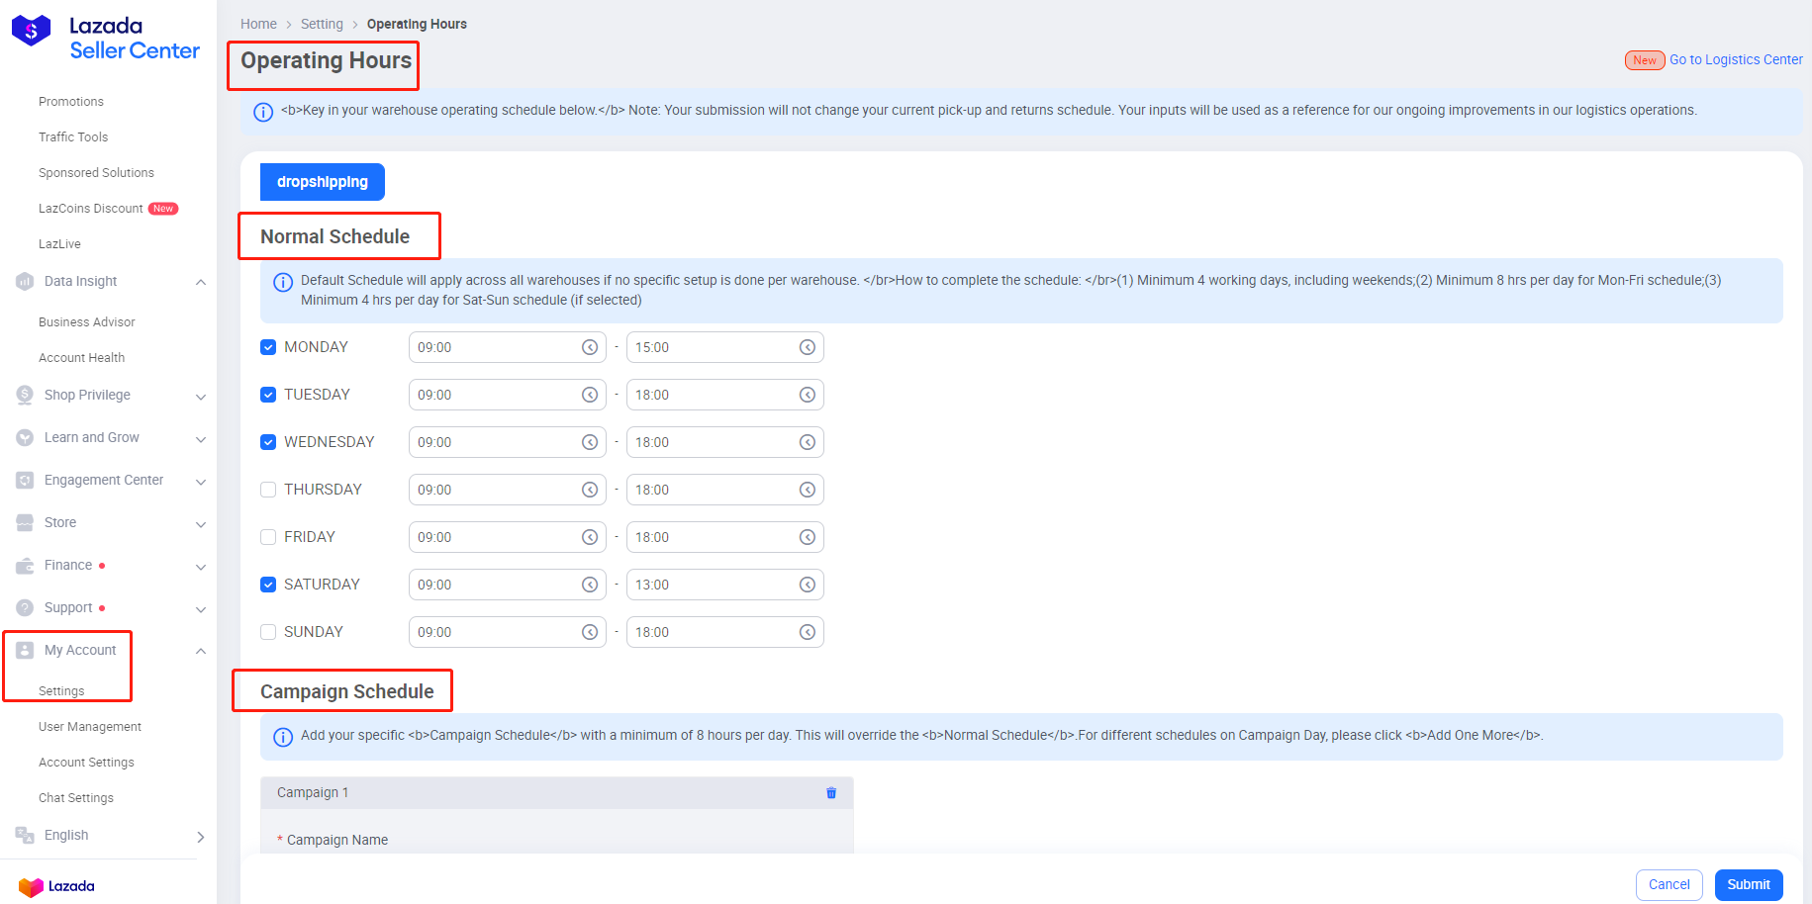Select the Finance sidebar icon
The height and width of the screenshot is (904, 1812).
point(24,565)
